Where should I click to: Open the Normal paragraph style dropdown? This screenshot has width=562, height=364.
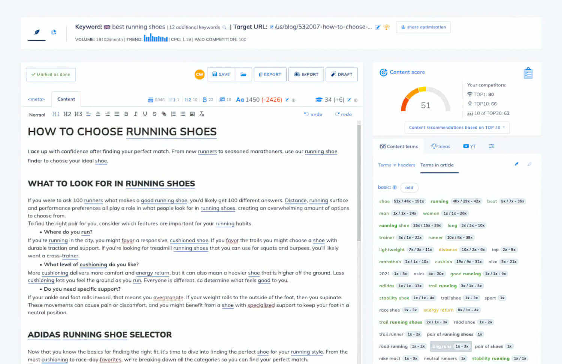coord(37,115)
